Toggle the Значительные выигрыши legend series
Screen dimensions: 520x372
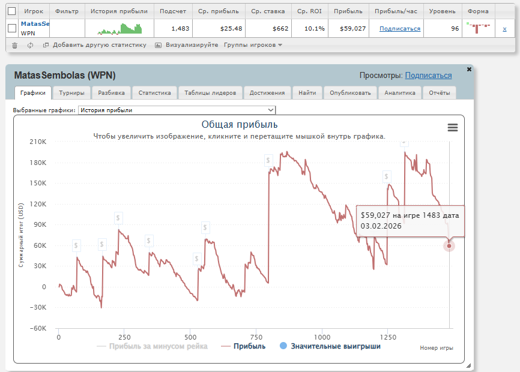[330, 346]
